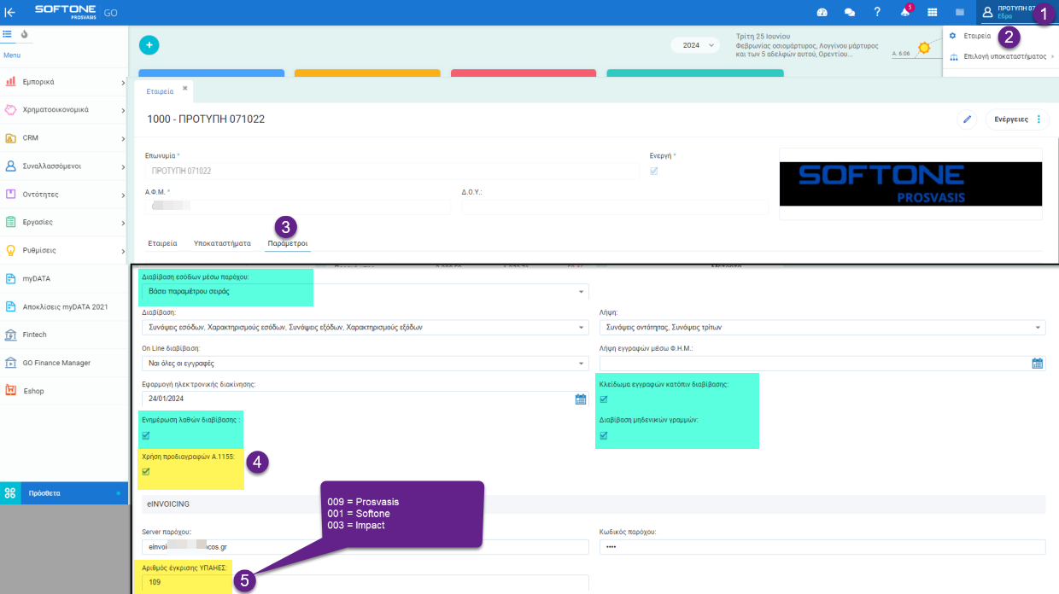
Task: Uncheck Ενημέρωση λαθών διαβίβασης checkbox
Action: tap(146, 435)
